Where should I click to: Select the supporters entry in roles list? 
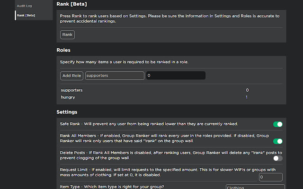[71, 90]
